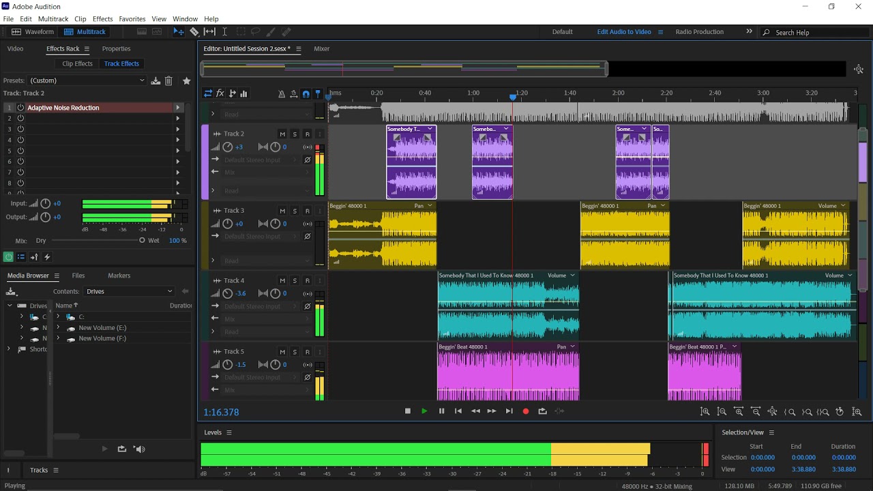Click the Stop button in transport
This screenshot has height=491, width=873.
click(x=408, y=411)
